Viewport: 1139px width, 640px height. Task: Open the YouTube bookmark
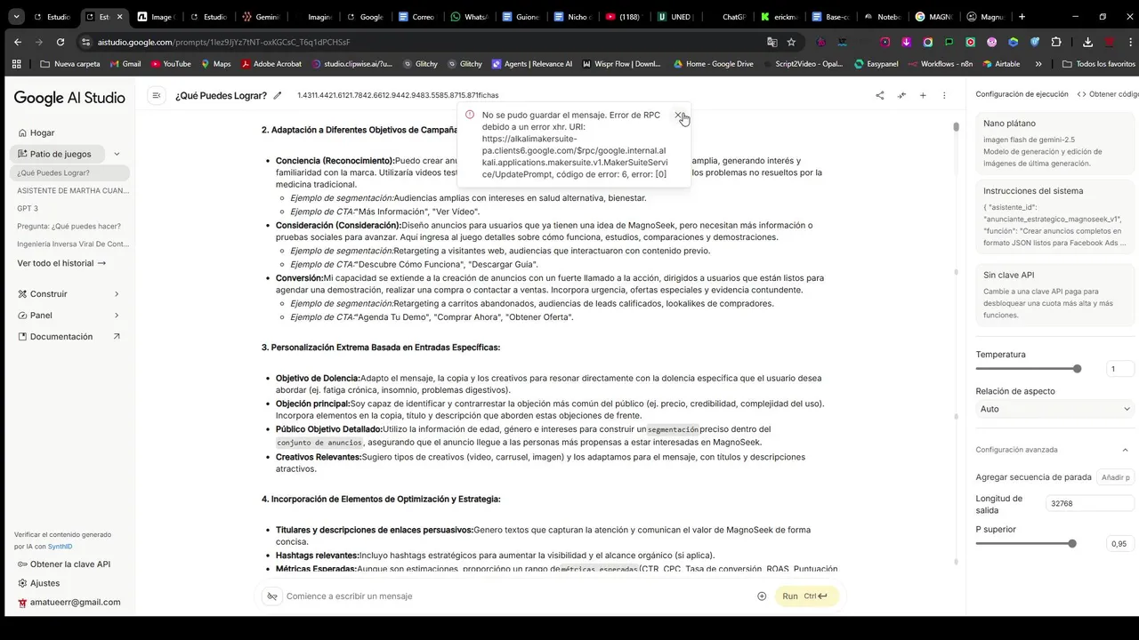point(171,64)
